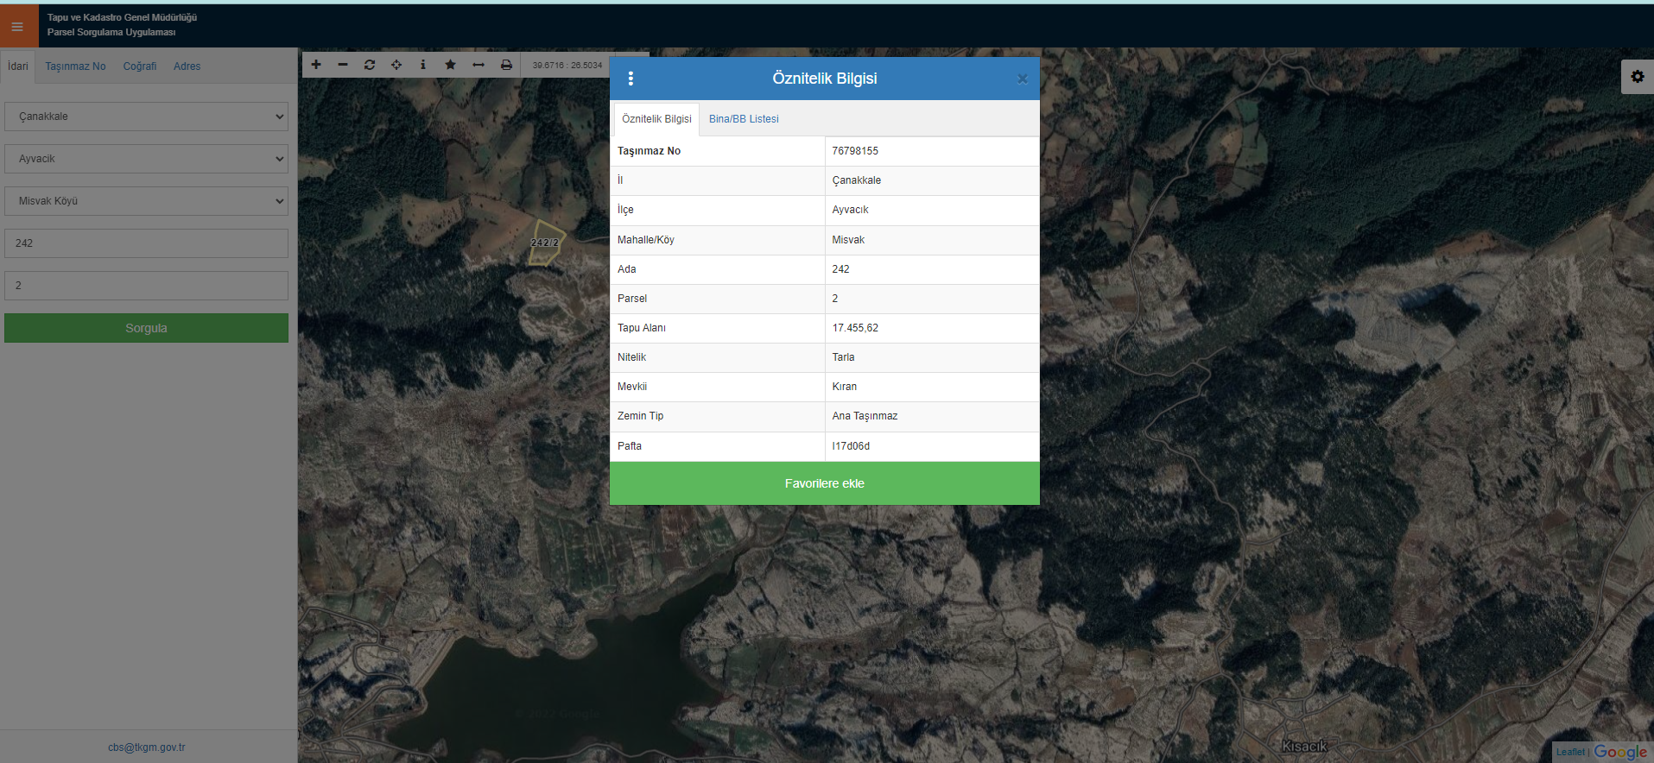The image size is (1654, 763).
Task: Open the map settings gear
Action: [1637, 77]
